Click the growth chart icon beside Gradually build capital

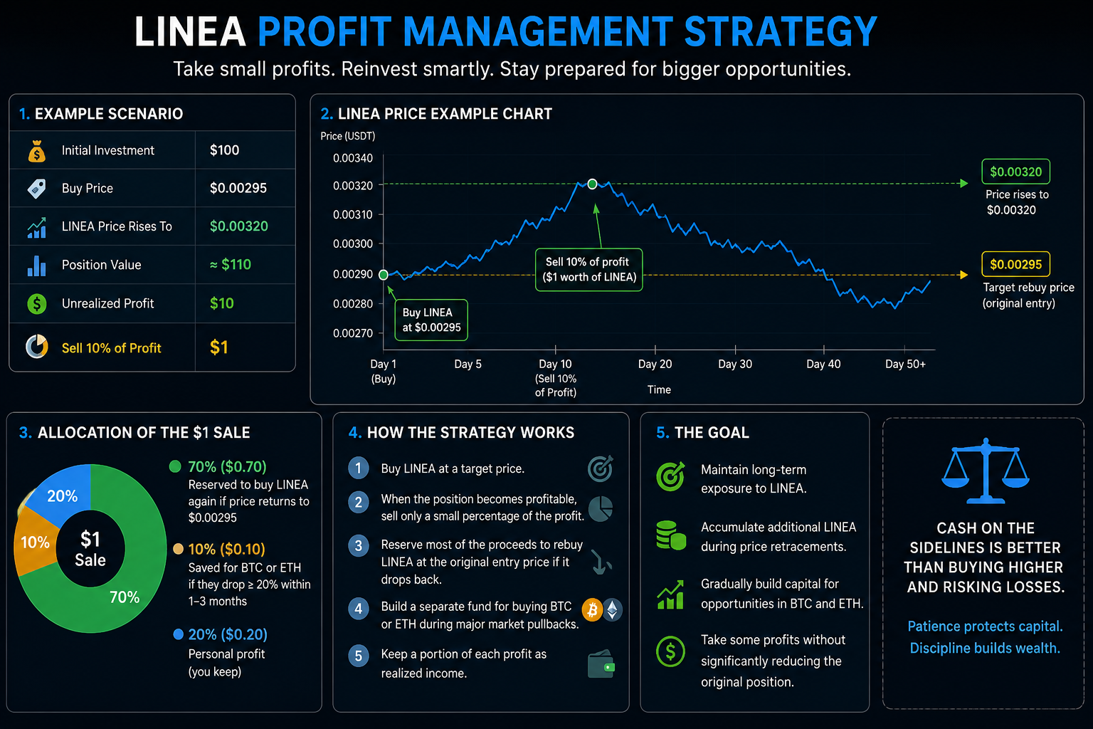[670, 595]
